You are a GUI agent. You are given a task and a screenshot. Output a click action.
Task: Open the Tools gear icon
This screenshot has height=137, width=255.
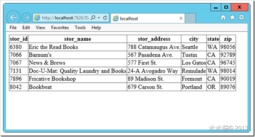point(242,17)
